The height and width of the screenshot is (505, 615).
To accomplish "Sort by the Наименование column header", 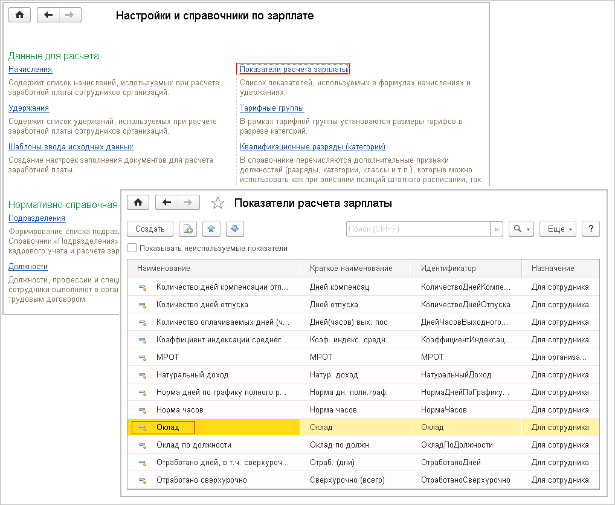I will [213, 268].
